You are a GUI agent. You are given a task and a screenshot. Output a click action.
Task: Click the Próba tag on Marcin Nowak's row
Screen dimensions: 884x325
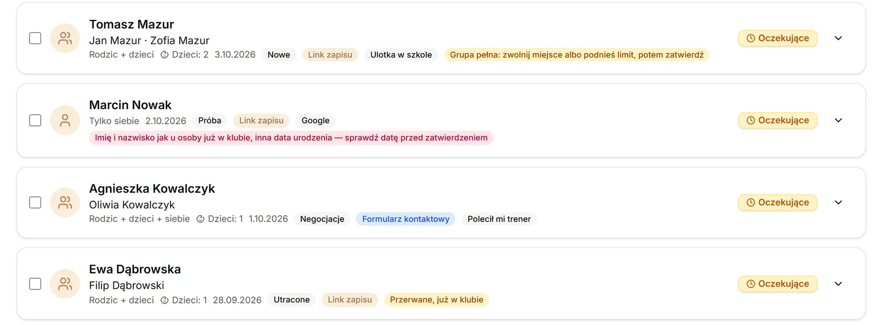click(210, 121)
